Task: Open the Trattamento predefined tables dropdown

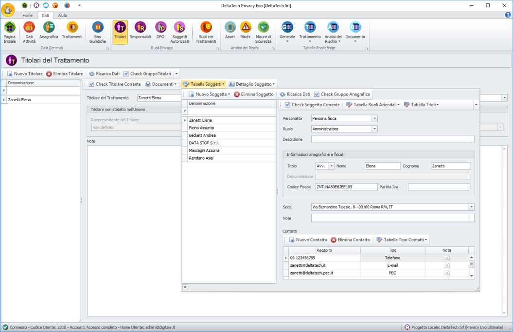Action: pyautogui.click(x=310, y=32)
